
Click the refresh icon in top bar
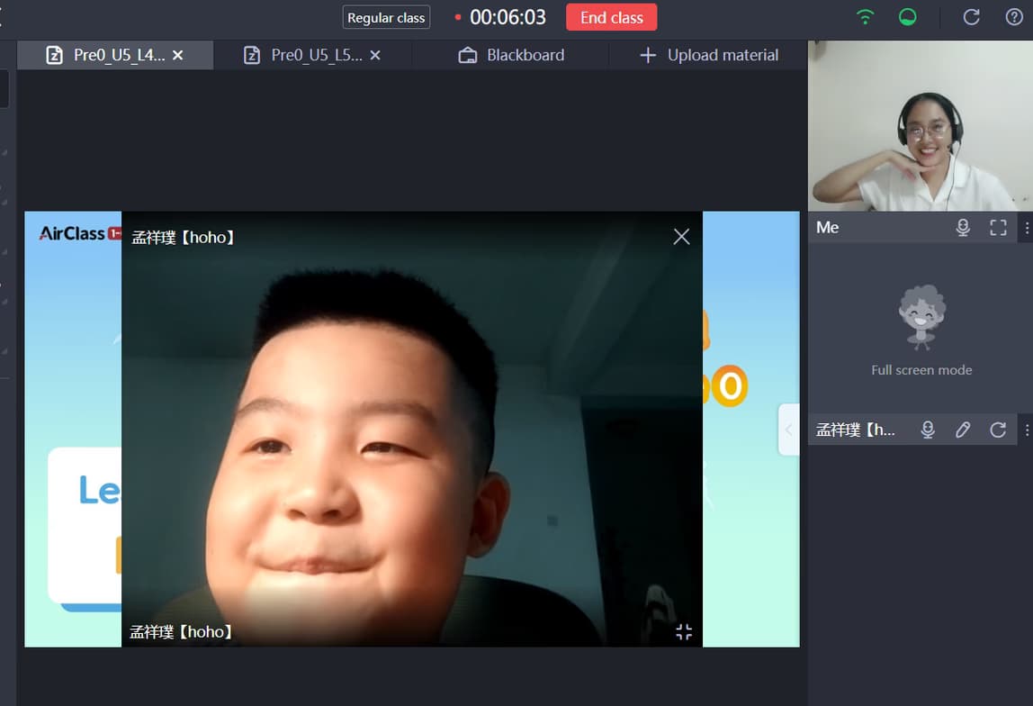(971, 17)
